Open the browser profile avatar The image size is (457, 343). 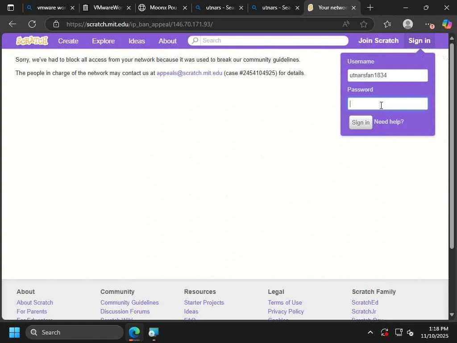pyautogui.click(x=408, y=24)
